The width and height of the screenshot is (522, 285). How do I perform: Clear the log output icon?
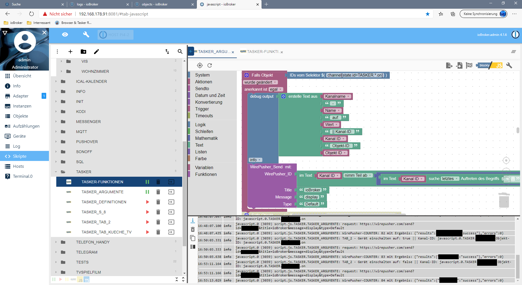pos(193,230)
